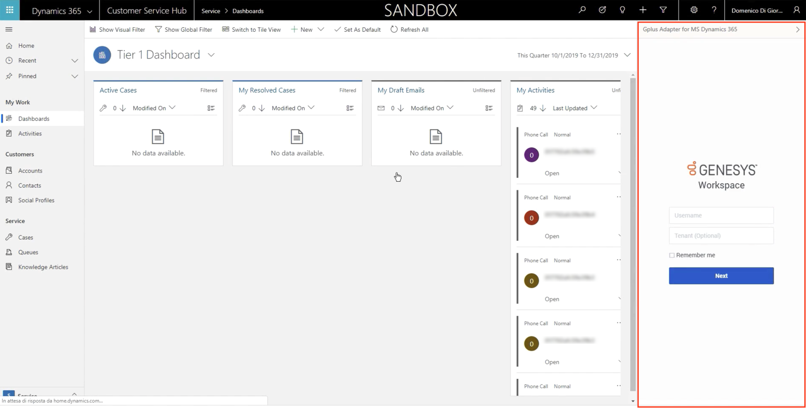Check the Remember me checkbox
The image size is (806, 408).
click(672, 255)
